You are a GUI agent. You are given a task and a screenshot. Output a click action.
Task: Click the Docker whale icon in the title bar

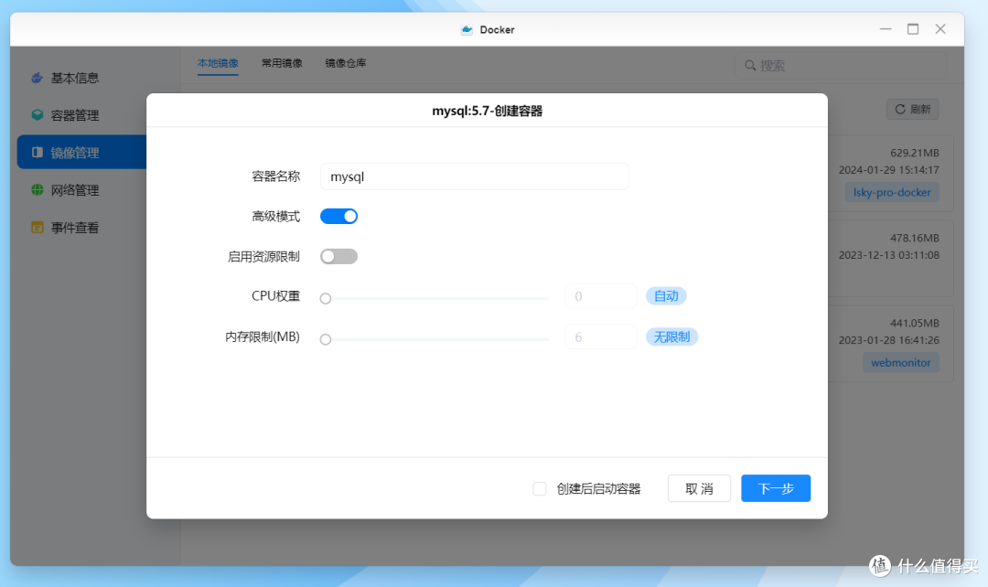click(x=467, y=29)
